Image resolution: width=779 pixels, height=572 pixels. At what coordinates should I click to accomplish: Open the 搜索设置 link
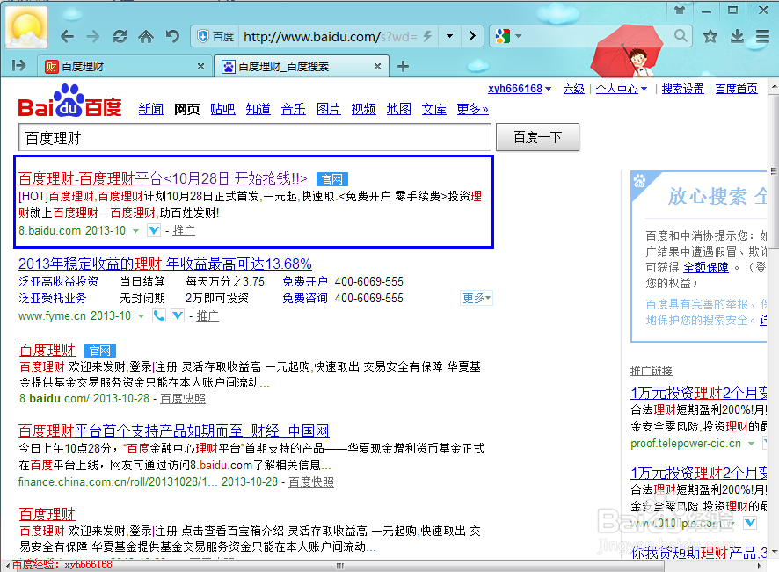(683, 89)
